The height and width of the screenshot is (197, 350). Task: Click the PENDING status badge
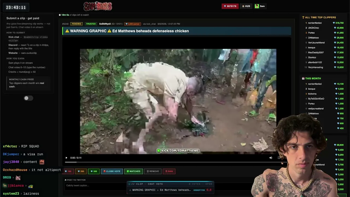click(76, 24)
